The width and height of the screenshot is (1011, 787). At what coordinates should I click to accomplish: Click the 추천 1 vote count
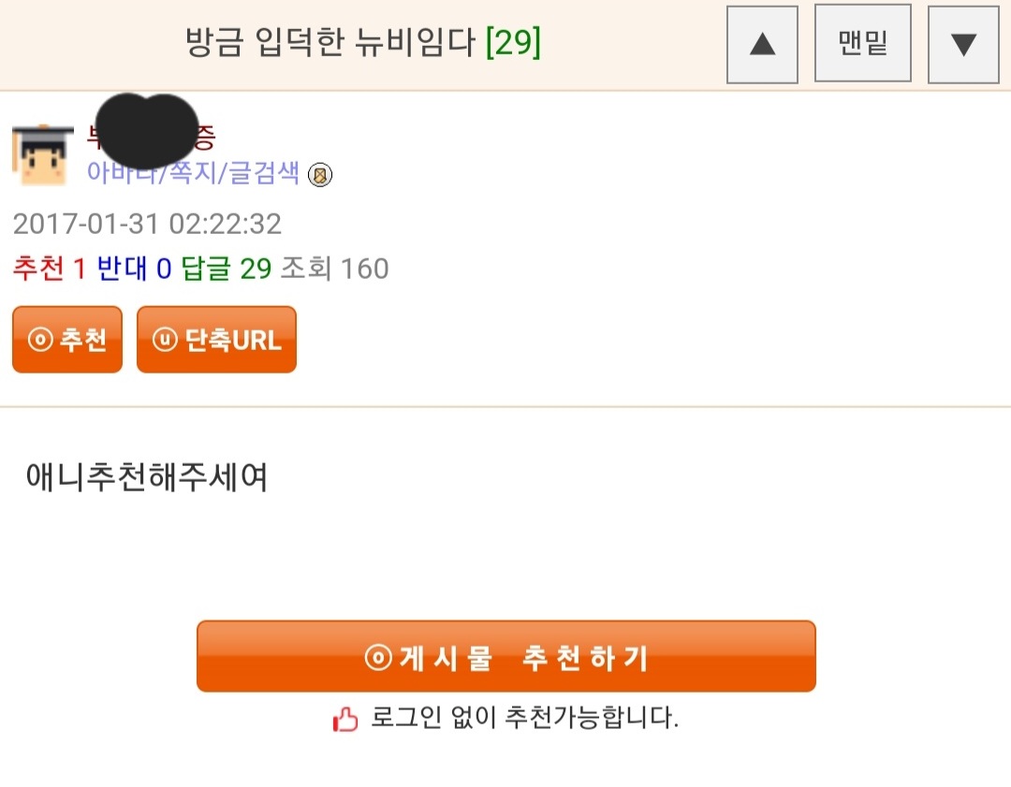[x=50, y=269]
